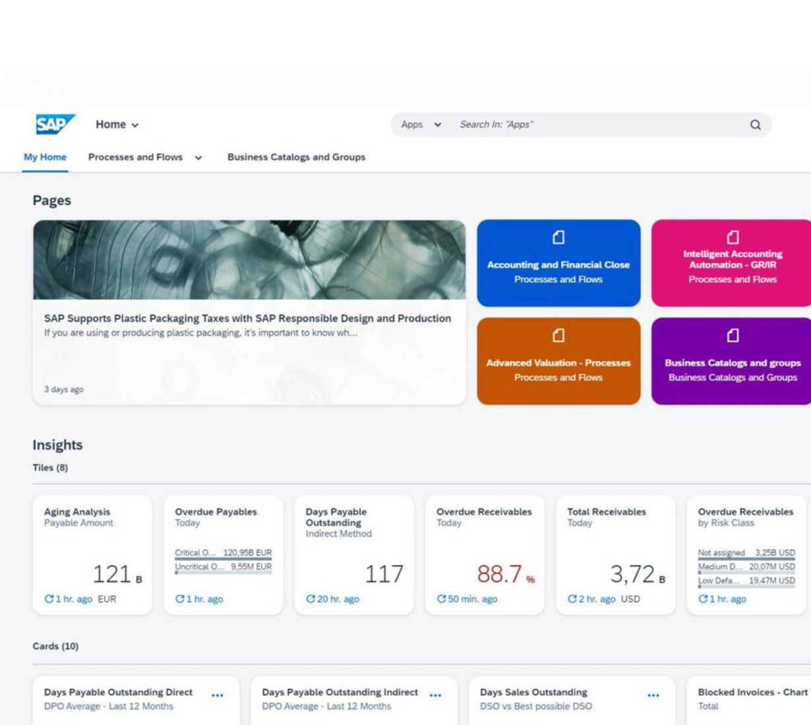Open more options on Days Sales Outstanding card

pos(653,695)
